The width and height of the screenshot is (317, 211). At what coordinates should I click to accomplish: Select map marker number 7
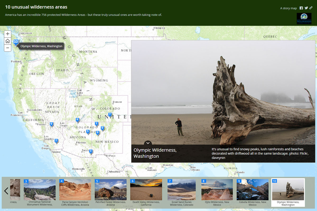click(x=110, y=115)
